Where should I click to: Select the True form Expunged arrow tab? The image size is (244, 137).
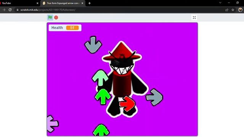(x=63, y=3)
